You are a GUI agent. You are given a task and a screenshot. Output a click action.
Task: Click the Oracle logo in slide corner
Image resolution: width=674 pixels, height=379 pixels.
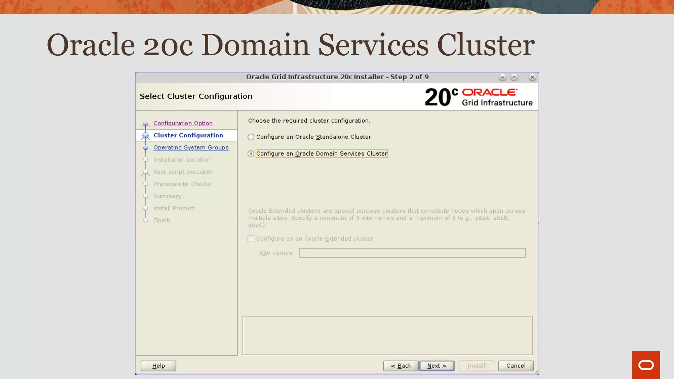pyautogui.click(x=646, y=365)
